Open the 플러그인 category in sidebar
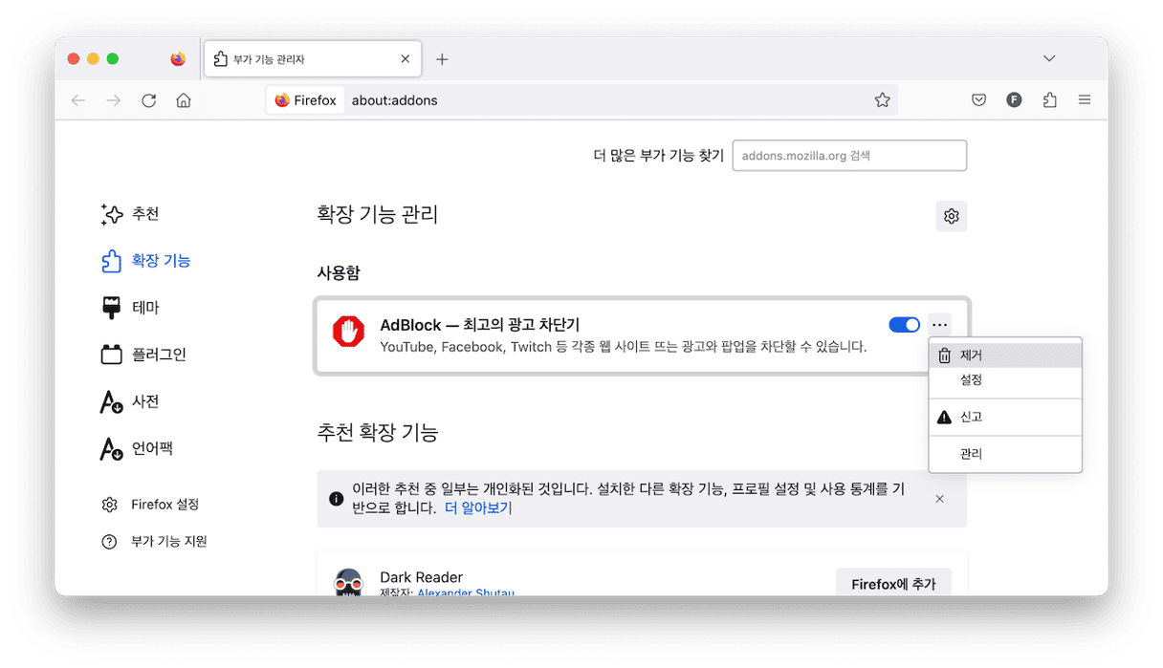This screenshot has height=668, width=1163. (143, 355)
